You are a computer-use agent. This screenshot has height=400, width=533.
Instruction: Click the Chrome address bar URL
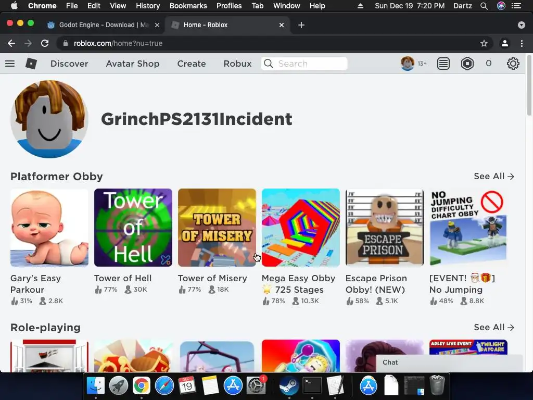tap(118, 43)
